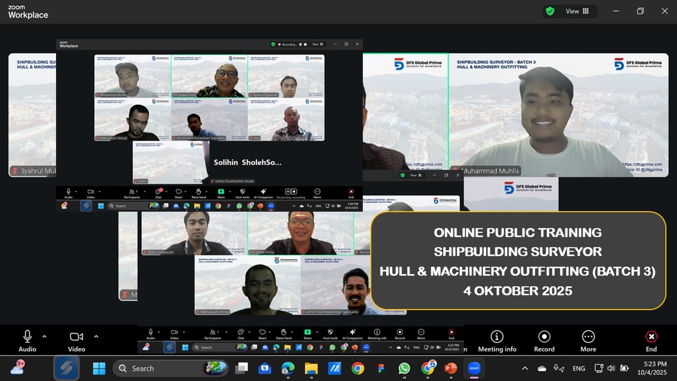677x381 pixels.
Task: Open AI Companion in lower embedded Zoom toolbar
Action: tap(353, 334)
